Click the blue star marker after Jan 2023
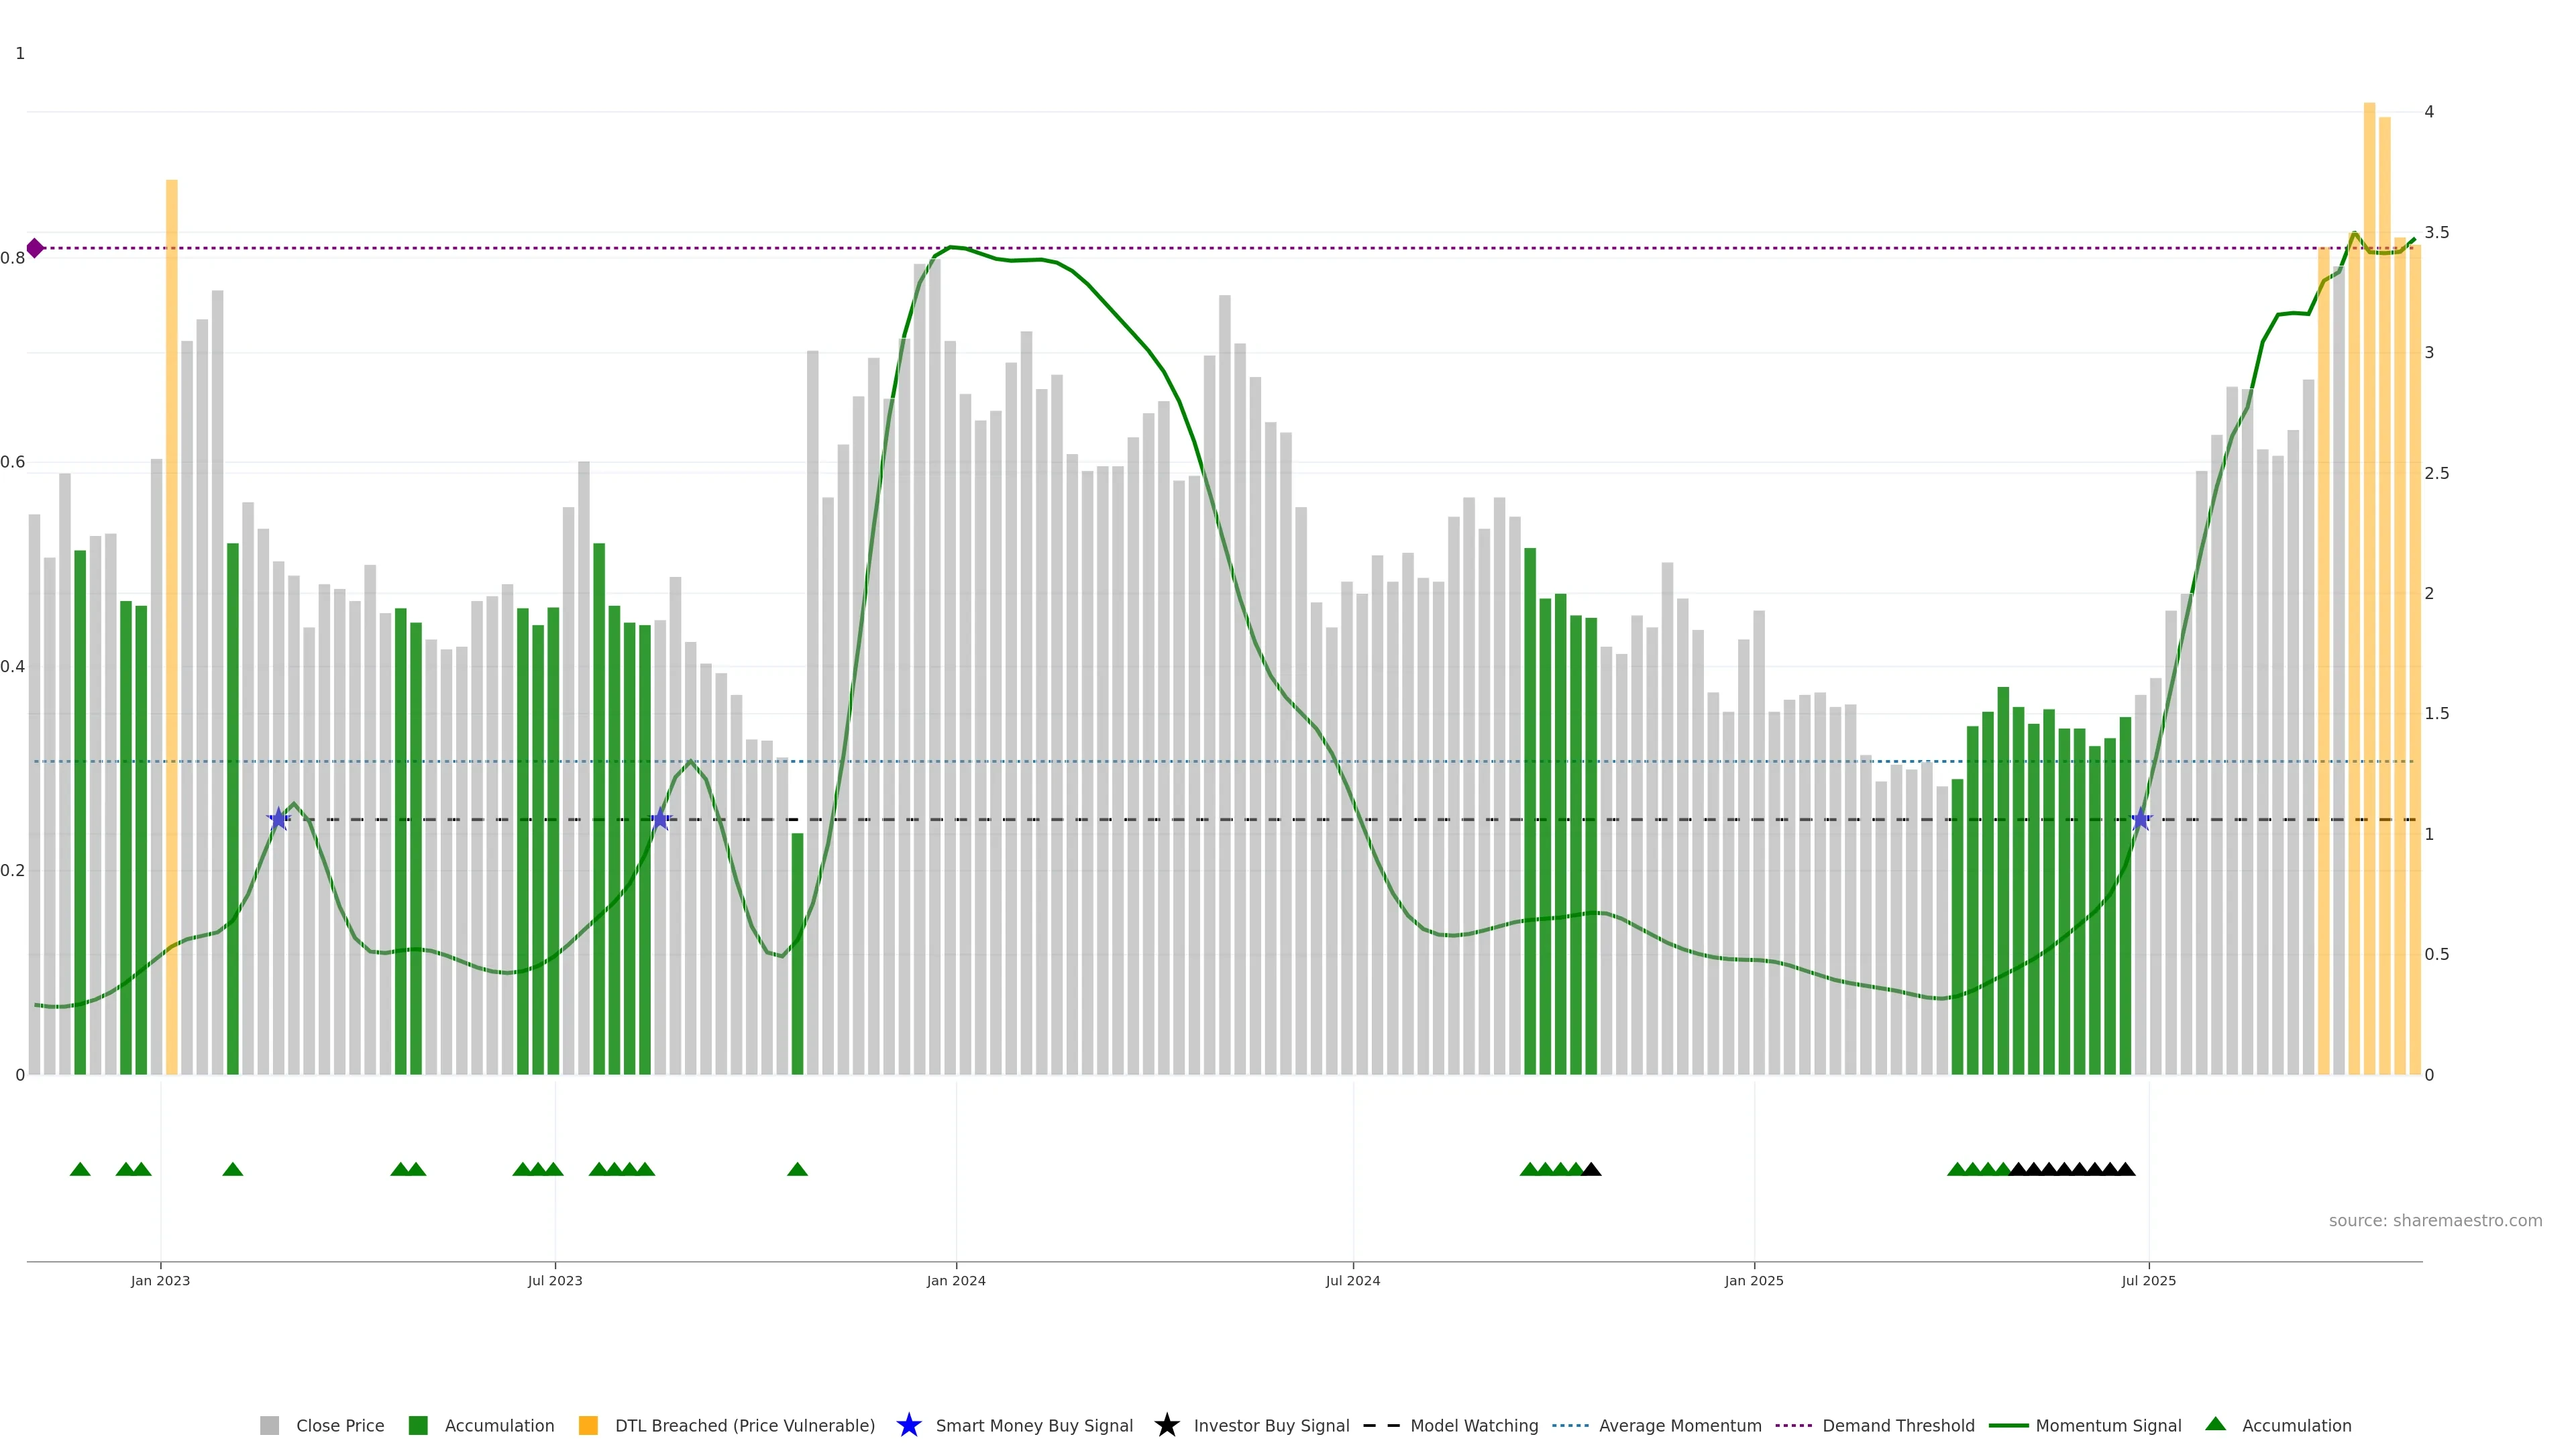 [x=279, y=819]
